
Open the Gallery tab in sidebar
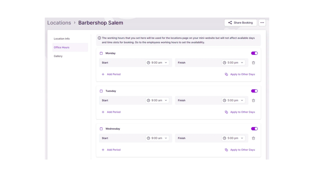[58, 56]
